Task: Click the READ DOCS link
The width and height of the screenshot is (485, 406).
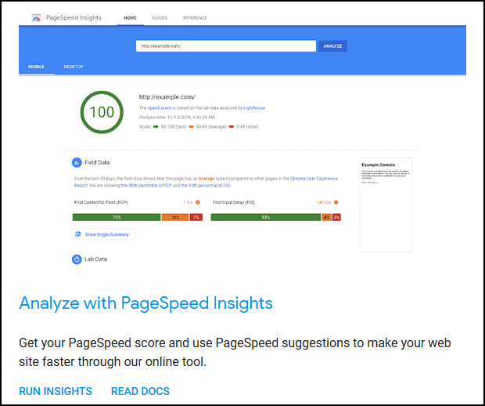Action: point(140,391)
